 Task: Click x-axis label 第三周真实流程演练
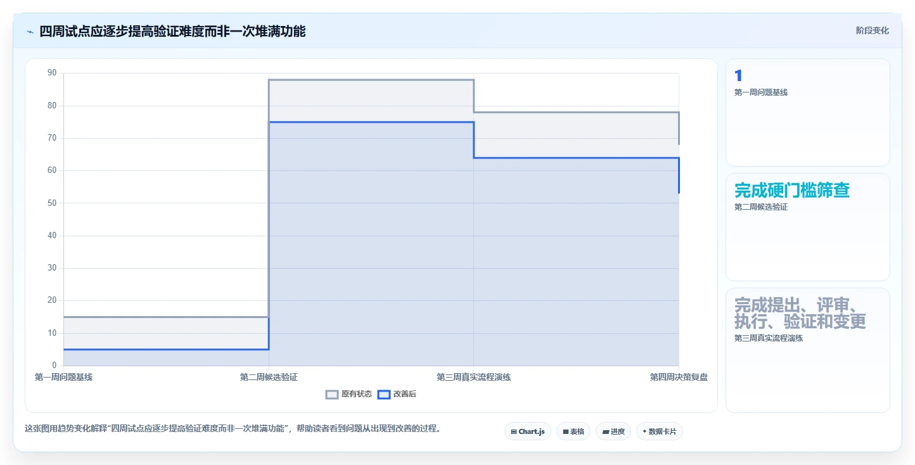point(474,377)
